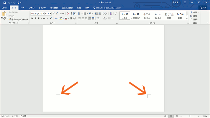Click Decrease Indent icon

click(96, 14)
